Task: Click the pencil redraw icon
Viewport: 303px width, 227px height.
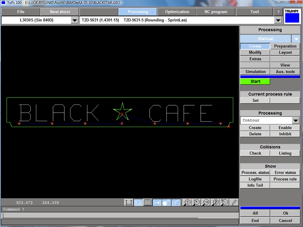Action: (x=234, y=202)
